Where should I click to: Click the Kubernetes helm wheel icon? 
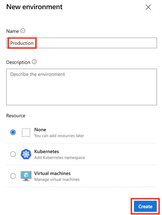coord(26,154)
